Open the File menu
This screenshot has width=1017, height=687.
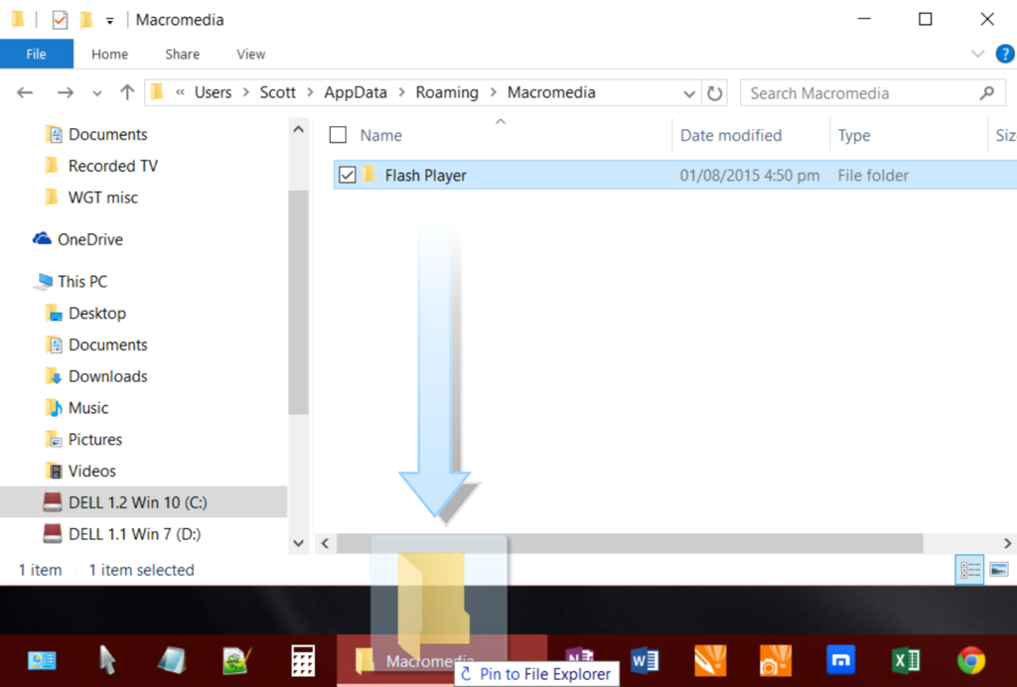pyautogui.click(x=37, y=55)
